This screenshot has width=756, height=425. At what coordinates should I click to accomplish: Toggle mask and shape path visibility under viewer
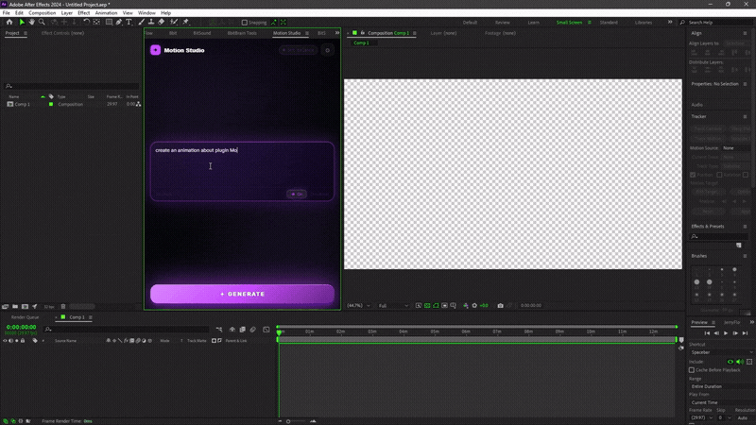[x=436, y=305]
